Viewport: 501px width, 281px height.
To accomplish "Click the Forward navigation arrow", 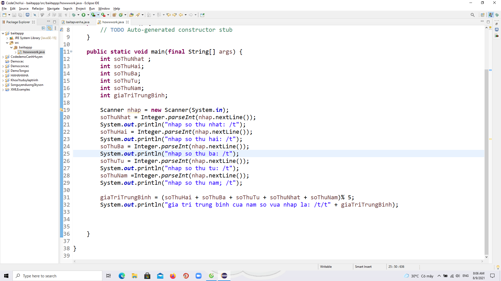I will click(x=191, y=15).
